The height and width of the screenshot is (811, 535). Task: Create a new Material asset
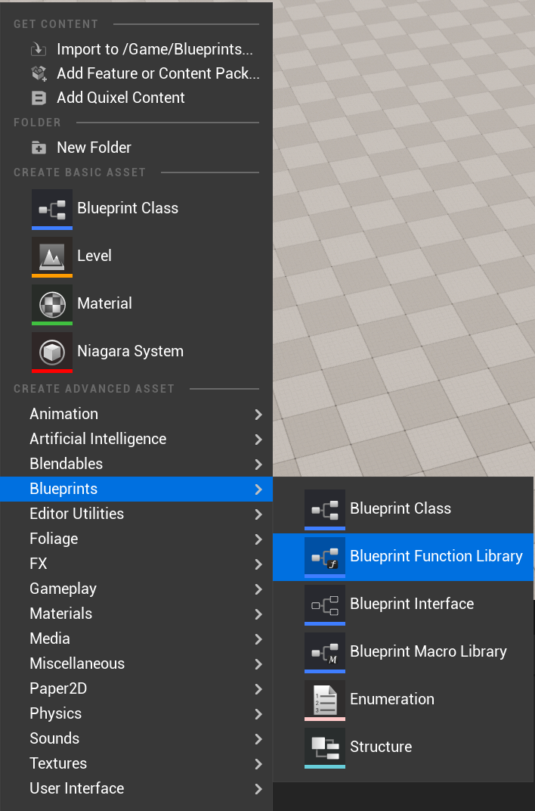136,304
